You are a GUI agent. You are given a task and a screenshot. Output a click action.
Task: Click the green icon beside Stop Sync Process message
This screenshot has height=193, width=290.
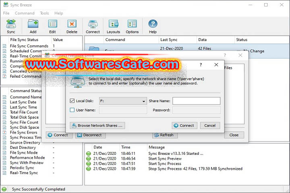point(89,168)
